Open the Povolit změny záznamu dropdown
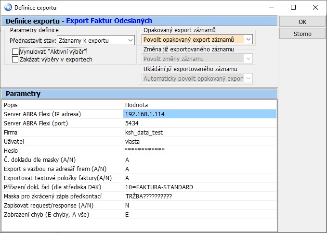Image resolution: width=327 pixels, height=233 pixels. click(x=197, y=59)
